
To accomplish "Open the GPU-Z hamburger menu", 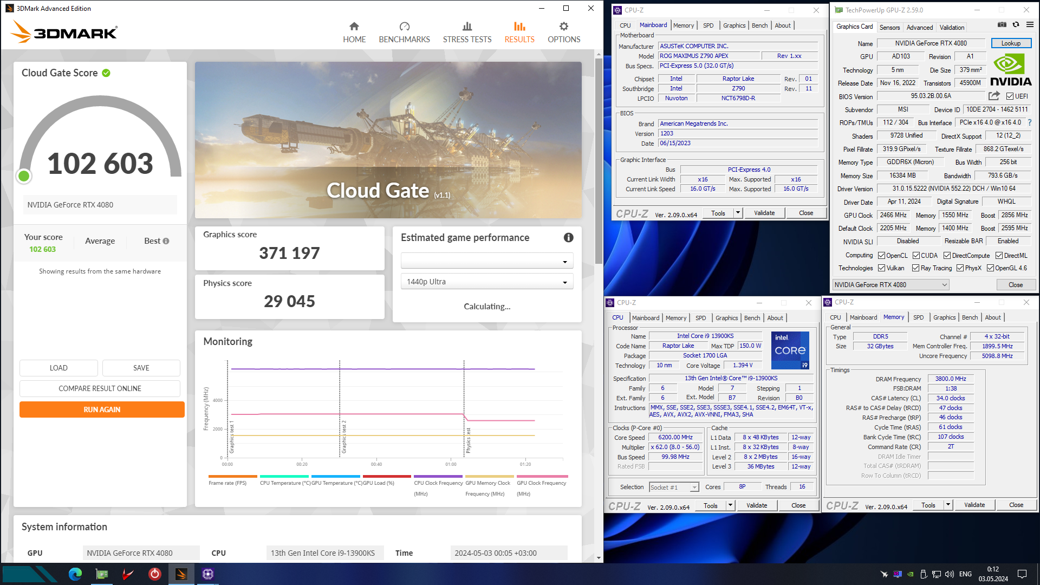I will click(x=1030, y=25).
